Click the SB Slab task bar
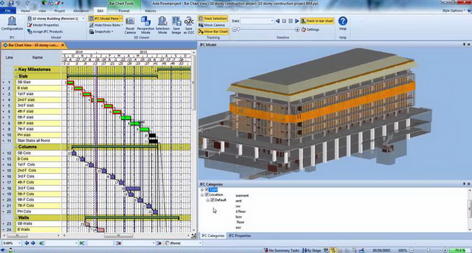 70,82
